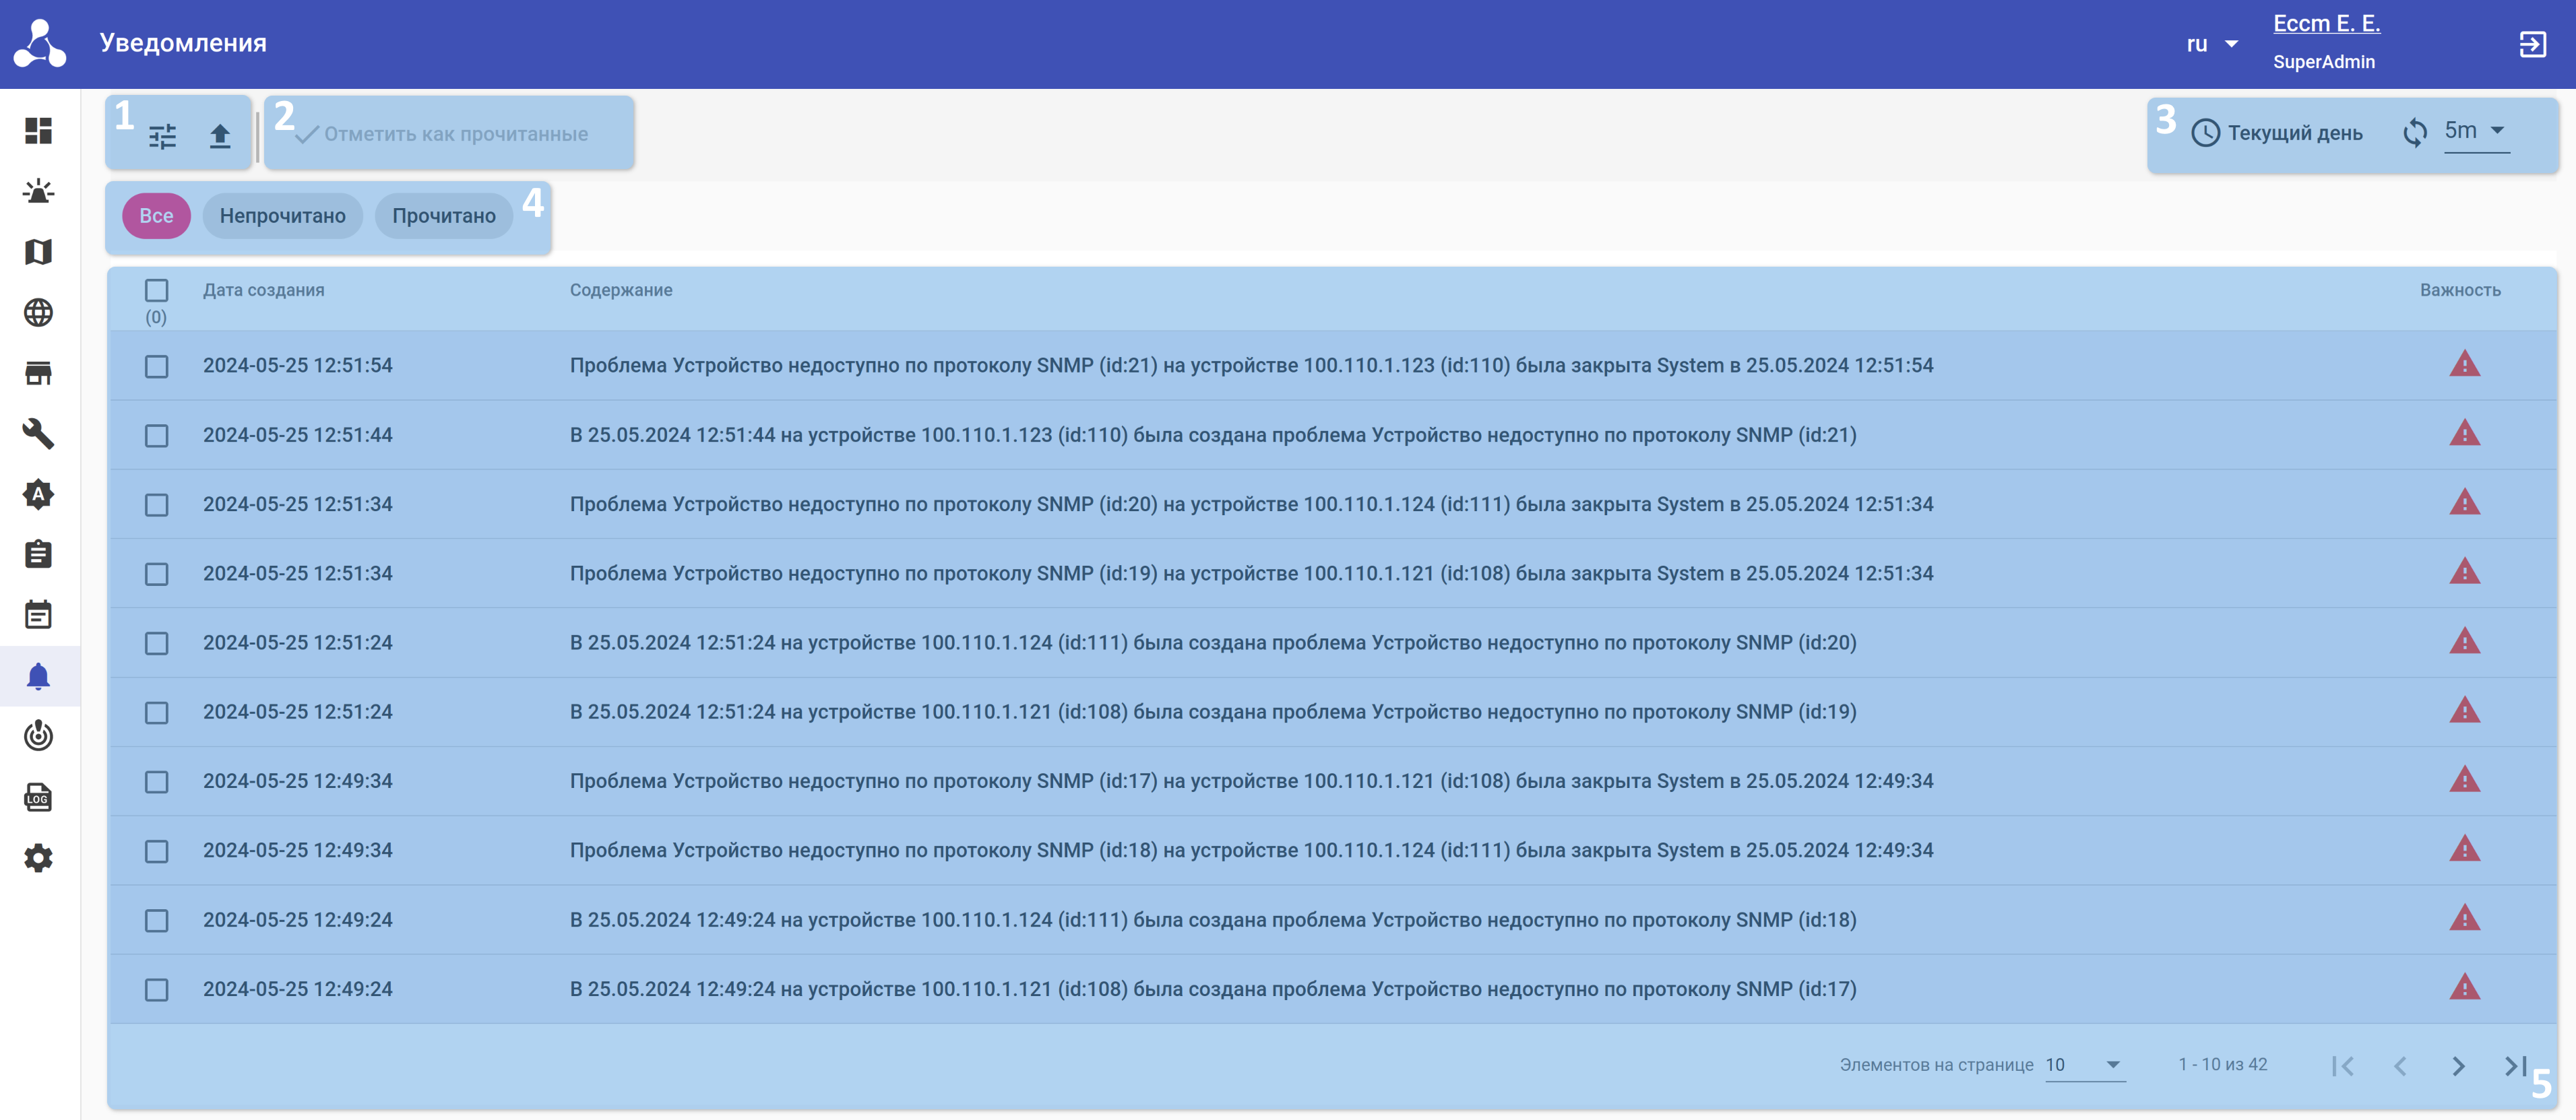Click the auto-refresh circular arrows icon
The width and height of the screenshot is (2576, 1120).
point(2414,133)
